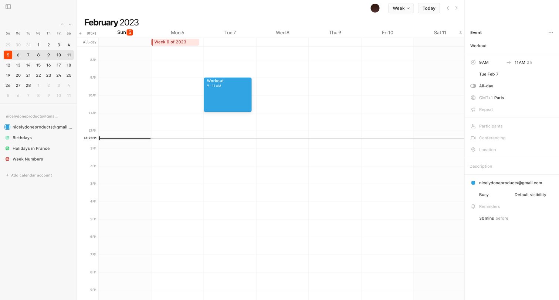The height and width of the screenshot is (300, 559).
Task: Click the Conferencing camera icon
Action: (473, 138)
